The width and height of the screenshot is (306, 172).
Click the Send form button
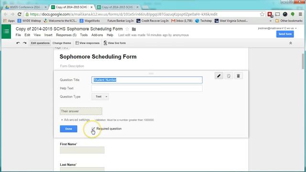pos(285,34)
